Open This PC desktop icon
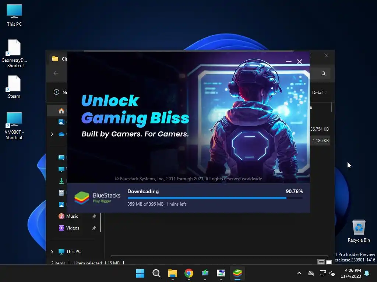This screenshot has width=377, height=282. pyautogui.click(x=14, y=15)
